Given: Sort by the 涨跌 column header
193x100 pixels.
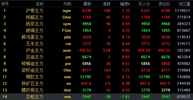Looking at the screenshot, I should coord(107,4).
